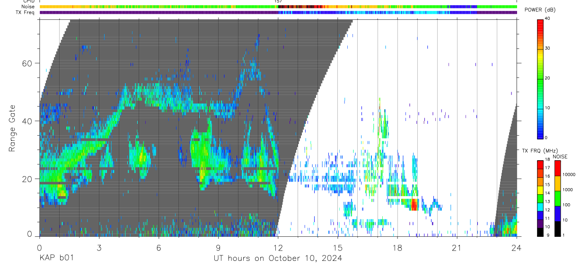Click the "TX Freq" strip label at top left
Screen dimensions: 581x268
25,12
